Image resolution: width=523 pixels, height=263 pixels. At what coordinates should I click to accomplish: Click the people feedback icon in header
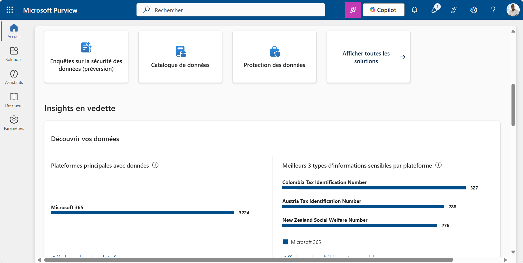454,10
